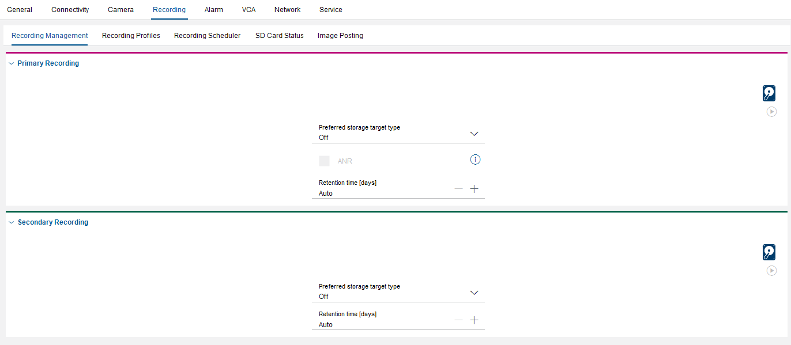Go to the Network menu tab
791x345 pixels.
[287, 10]
